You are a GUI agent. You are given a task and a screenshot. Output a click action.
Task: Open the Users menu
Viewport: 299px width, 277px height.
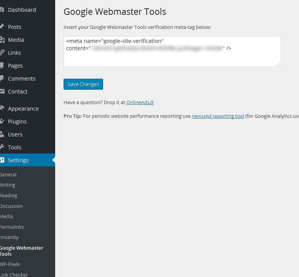click(x=15, y=135)
